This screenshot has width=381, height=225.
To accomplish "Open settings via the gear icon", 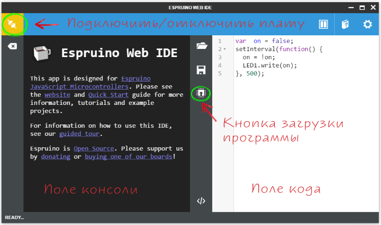I will point(367,24).
